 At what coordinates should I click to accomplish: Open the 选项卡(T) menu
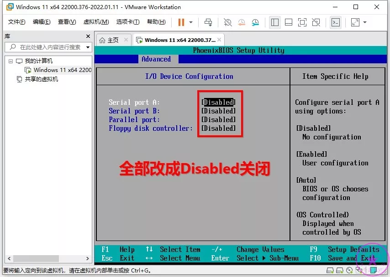pyautogui.click(x=127, y=22)
